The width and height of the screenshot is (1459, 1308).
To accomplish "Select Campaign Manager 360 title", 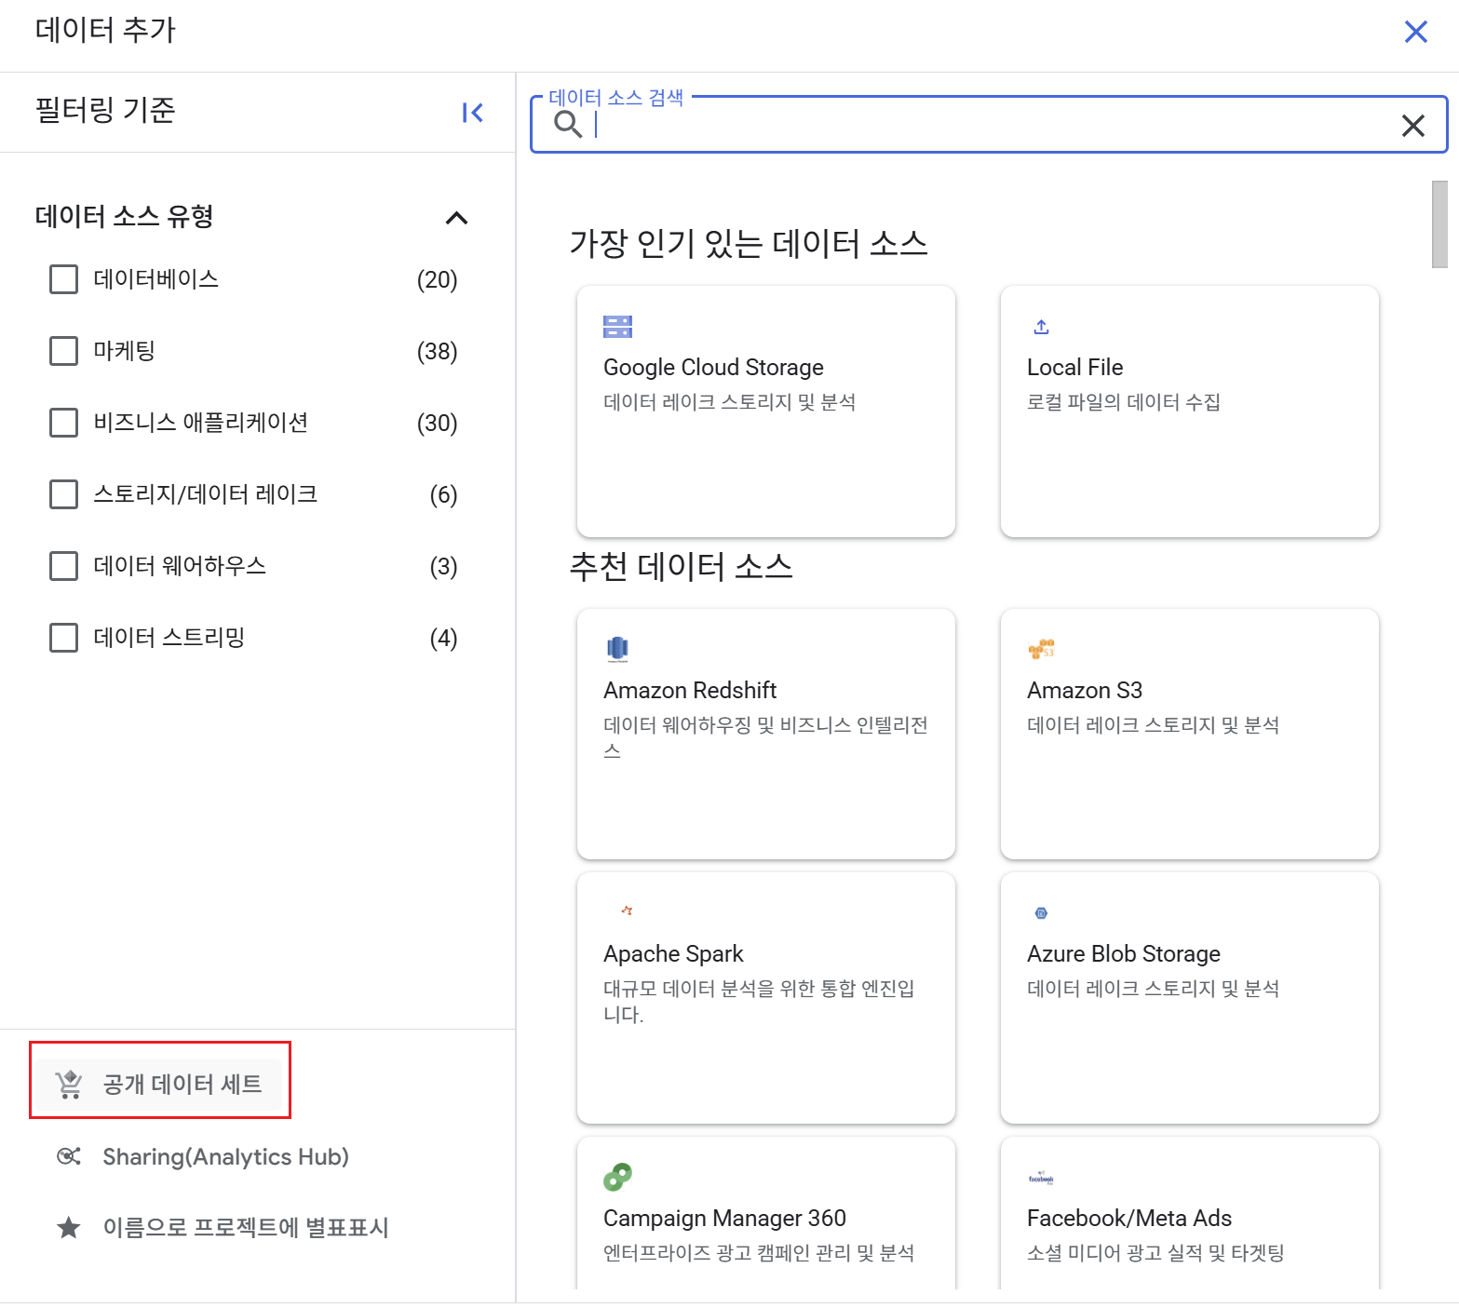I will 724,1219.
